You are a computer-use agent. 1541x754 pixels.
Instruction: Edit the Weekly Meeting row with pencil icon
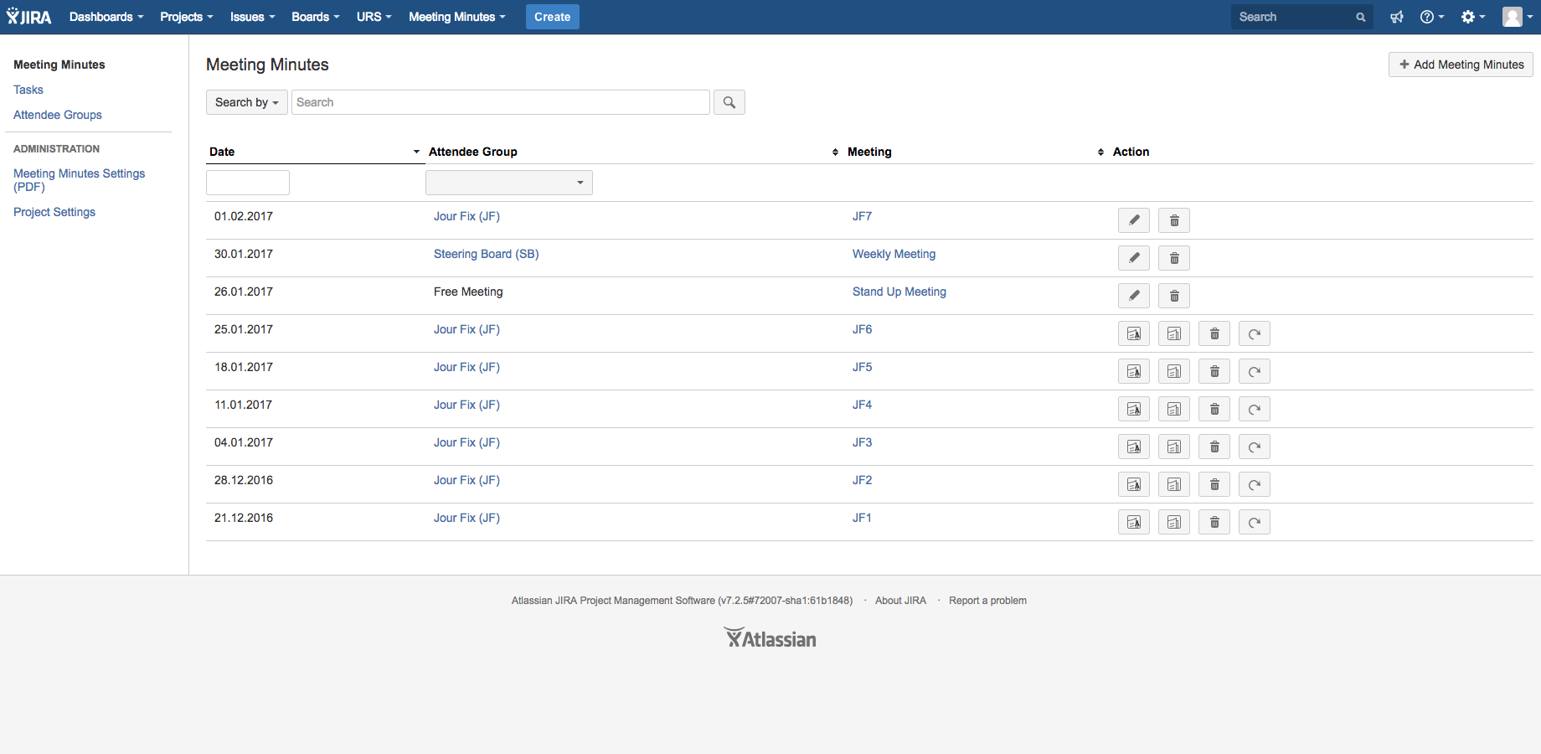tap(1134, 258)
